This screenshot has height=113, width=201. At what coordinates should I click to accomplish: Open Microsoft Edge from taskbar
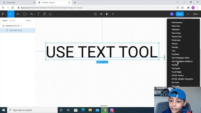83,110
